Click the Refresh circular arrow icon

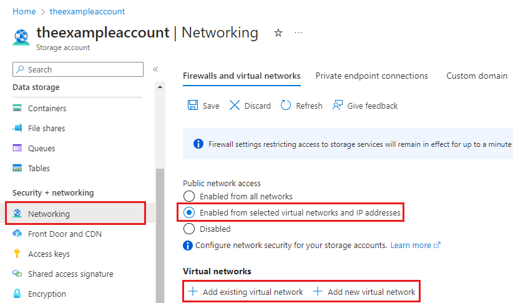pos(286,106)
